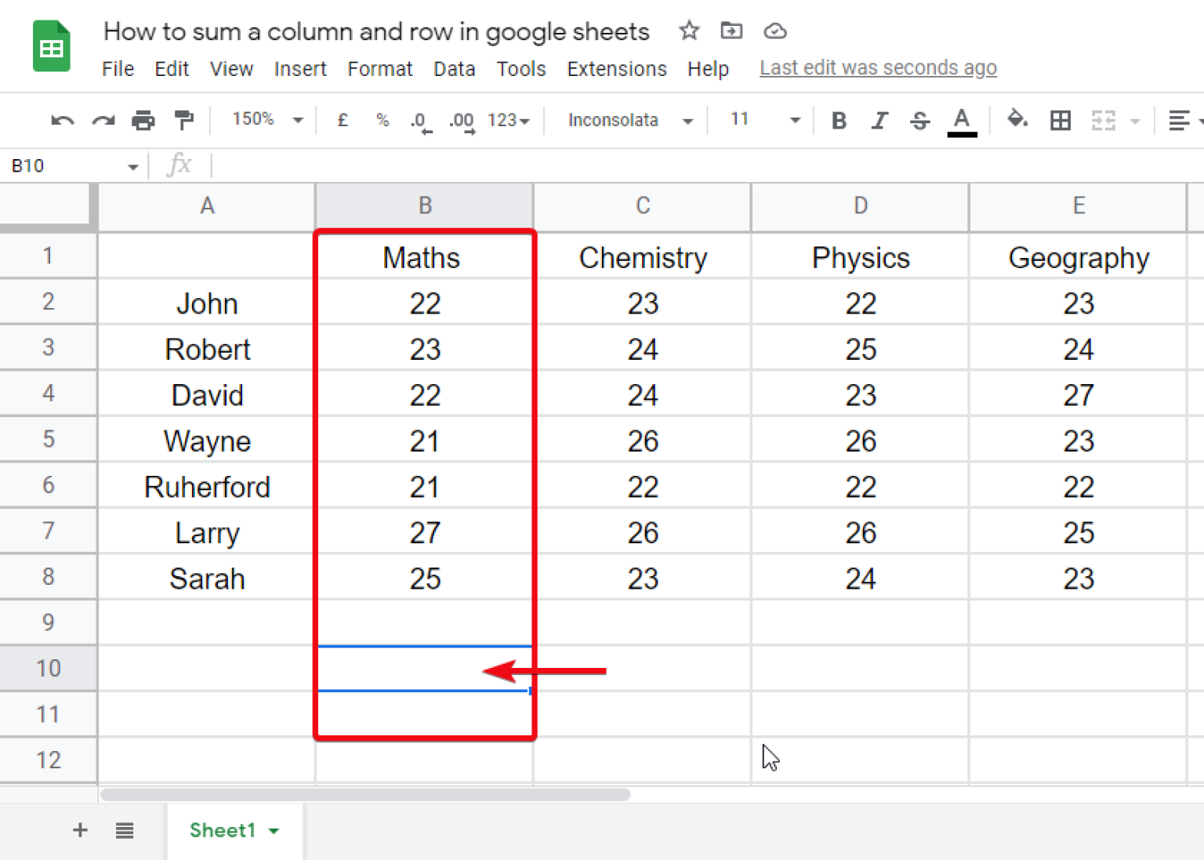This screenshot has height=860, width=1204.
Task: Open the Borders tool
Action: (1061, 121)
